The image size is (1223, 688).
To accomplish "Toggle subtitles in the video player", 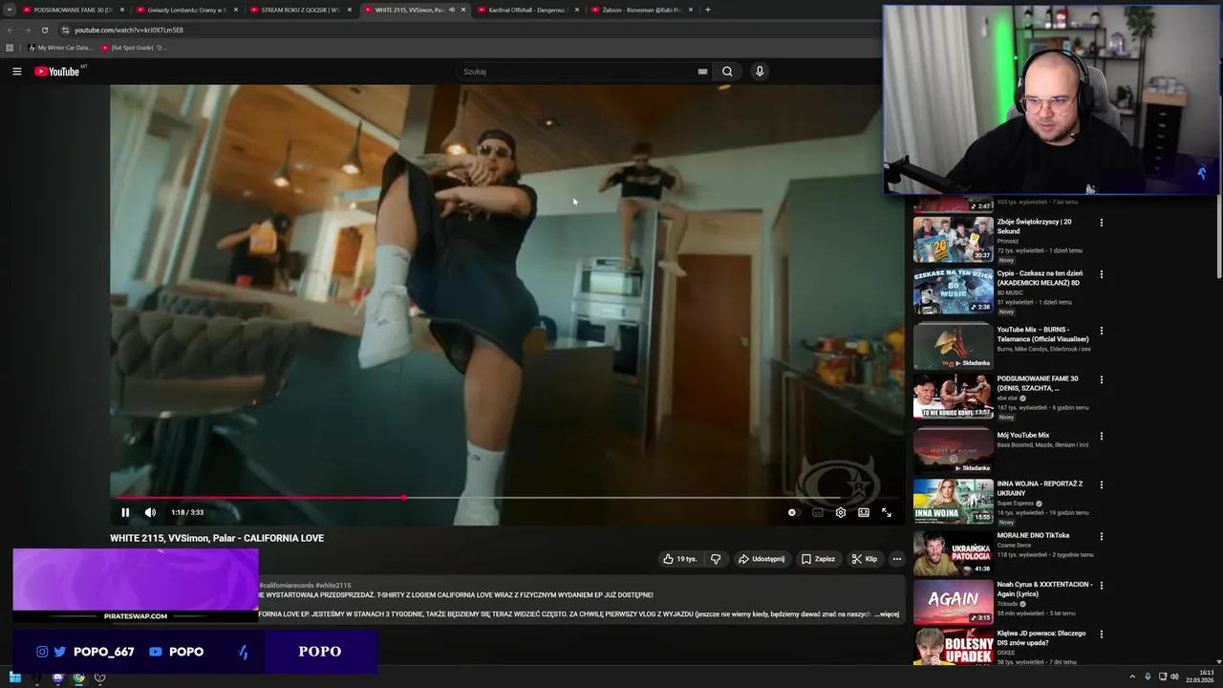I will (817, 512).
